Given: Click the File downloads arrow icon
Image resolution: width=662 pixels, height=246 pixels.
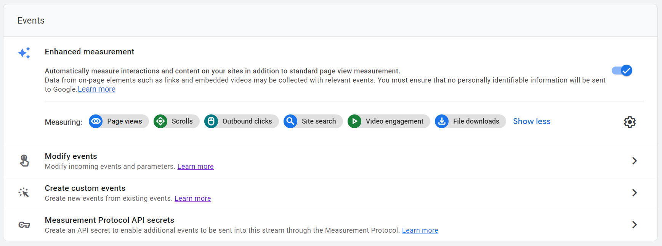Looking at the screenshot, I should (442, 121).
